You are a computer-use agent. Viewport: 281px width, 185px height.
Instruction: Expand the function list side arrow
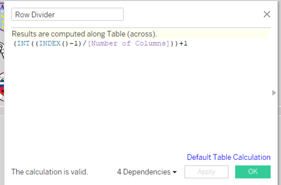click(274, 92)
